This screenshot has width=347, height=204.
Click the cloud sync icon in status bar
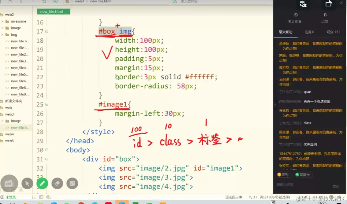(48, 197)
